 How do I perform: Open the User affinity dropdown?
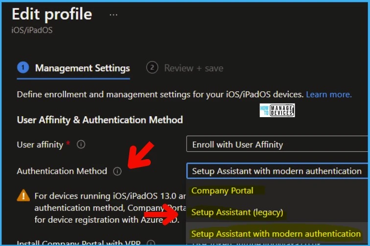point(277,144)
